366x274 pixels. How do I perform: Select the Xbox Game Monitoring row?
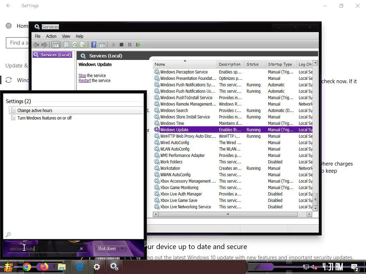[x=233, y=188]
